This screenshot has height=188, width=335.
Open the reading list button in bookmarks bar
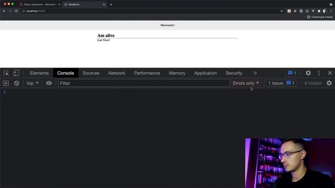pos(320,17)
